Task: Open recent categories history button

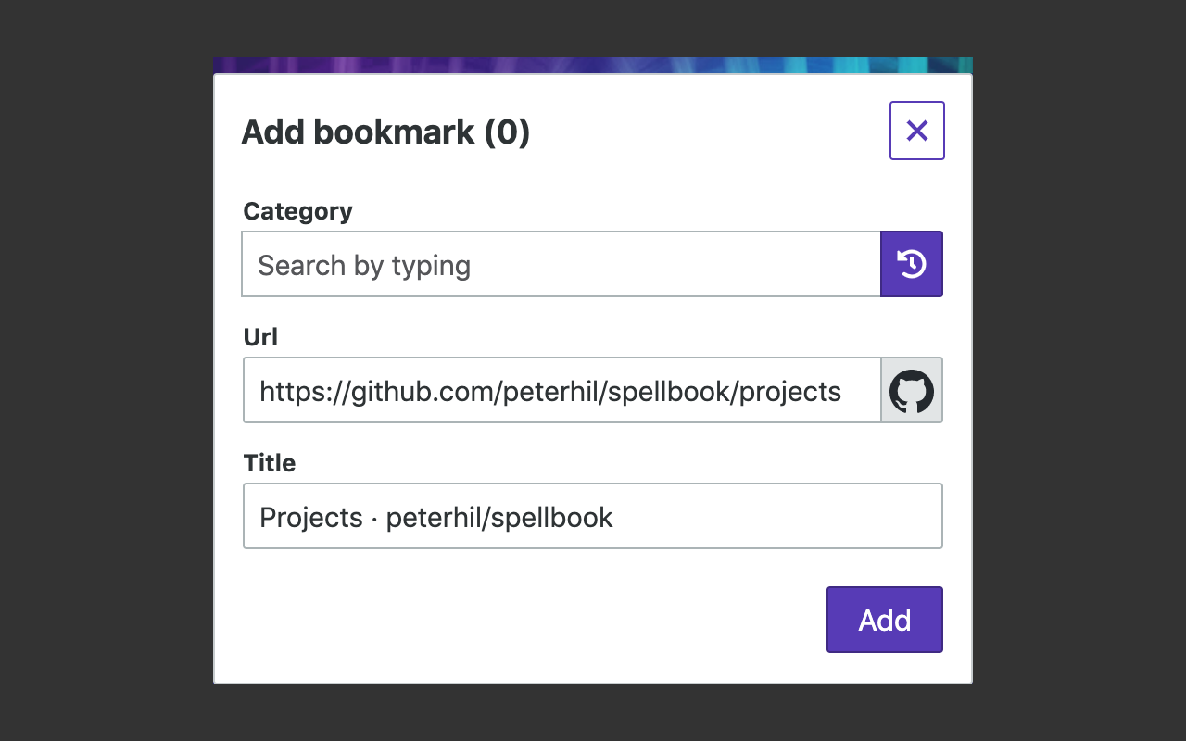Action: pyautogui.click(x=912, y=264)
